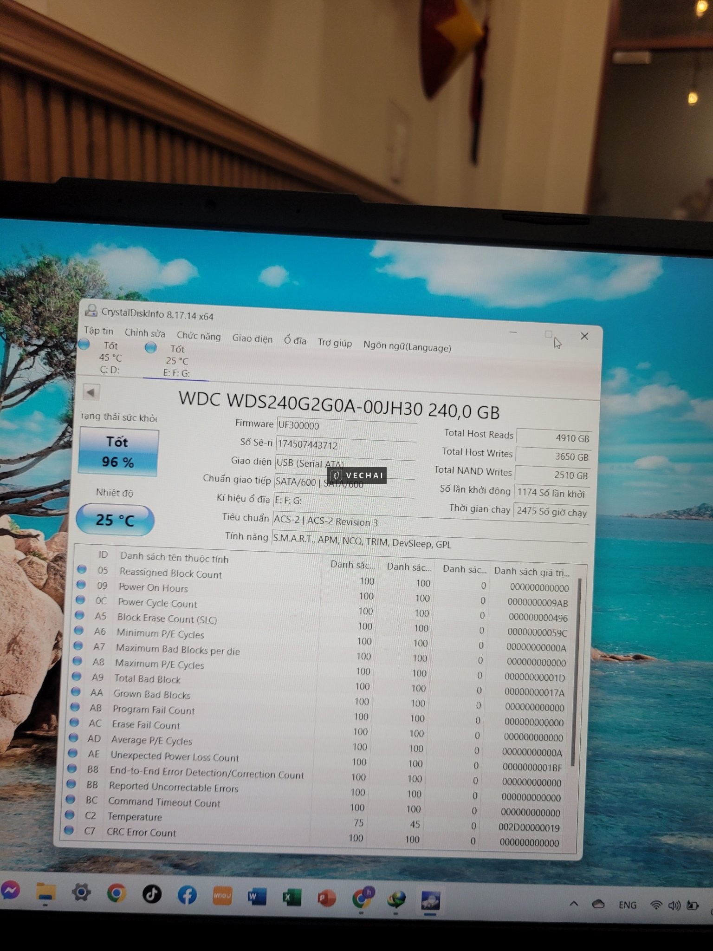Open the imou app from the taskbar

(x=222, y=896)
